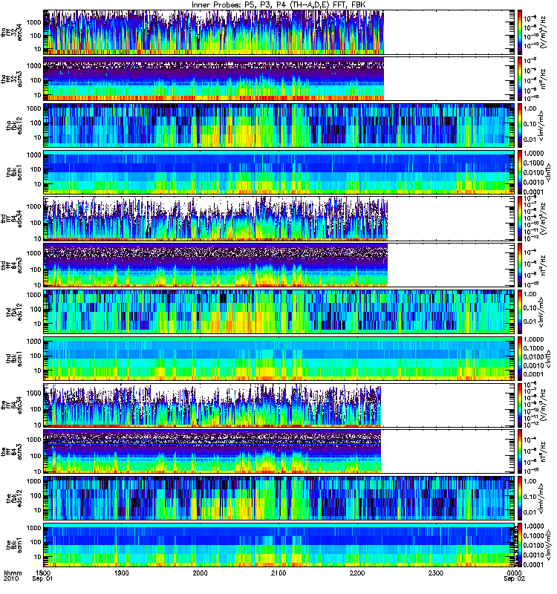Click the 'tha fff 32 scm3' y-axis label
The height and width of the screenshot is (594, 557).
point(11,79)
